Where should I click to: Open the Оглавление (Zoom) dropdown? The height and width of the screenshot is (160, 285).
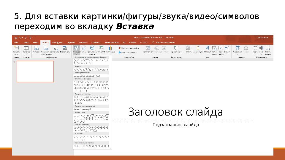pyautogui.click(x=148, y=54)
